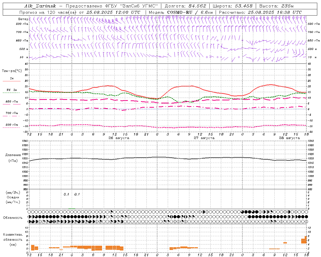321x257 pixels.
Task: Click the (км) unit under convective cloudiness
Action: (13, 244)
